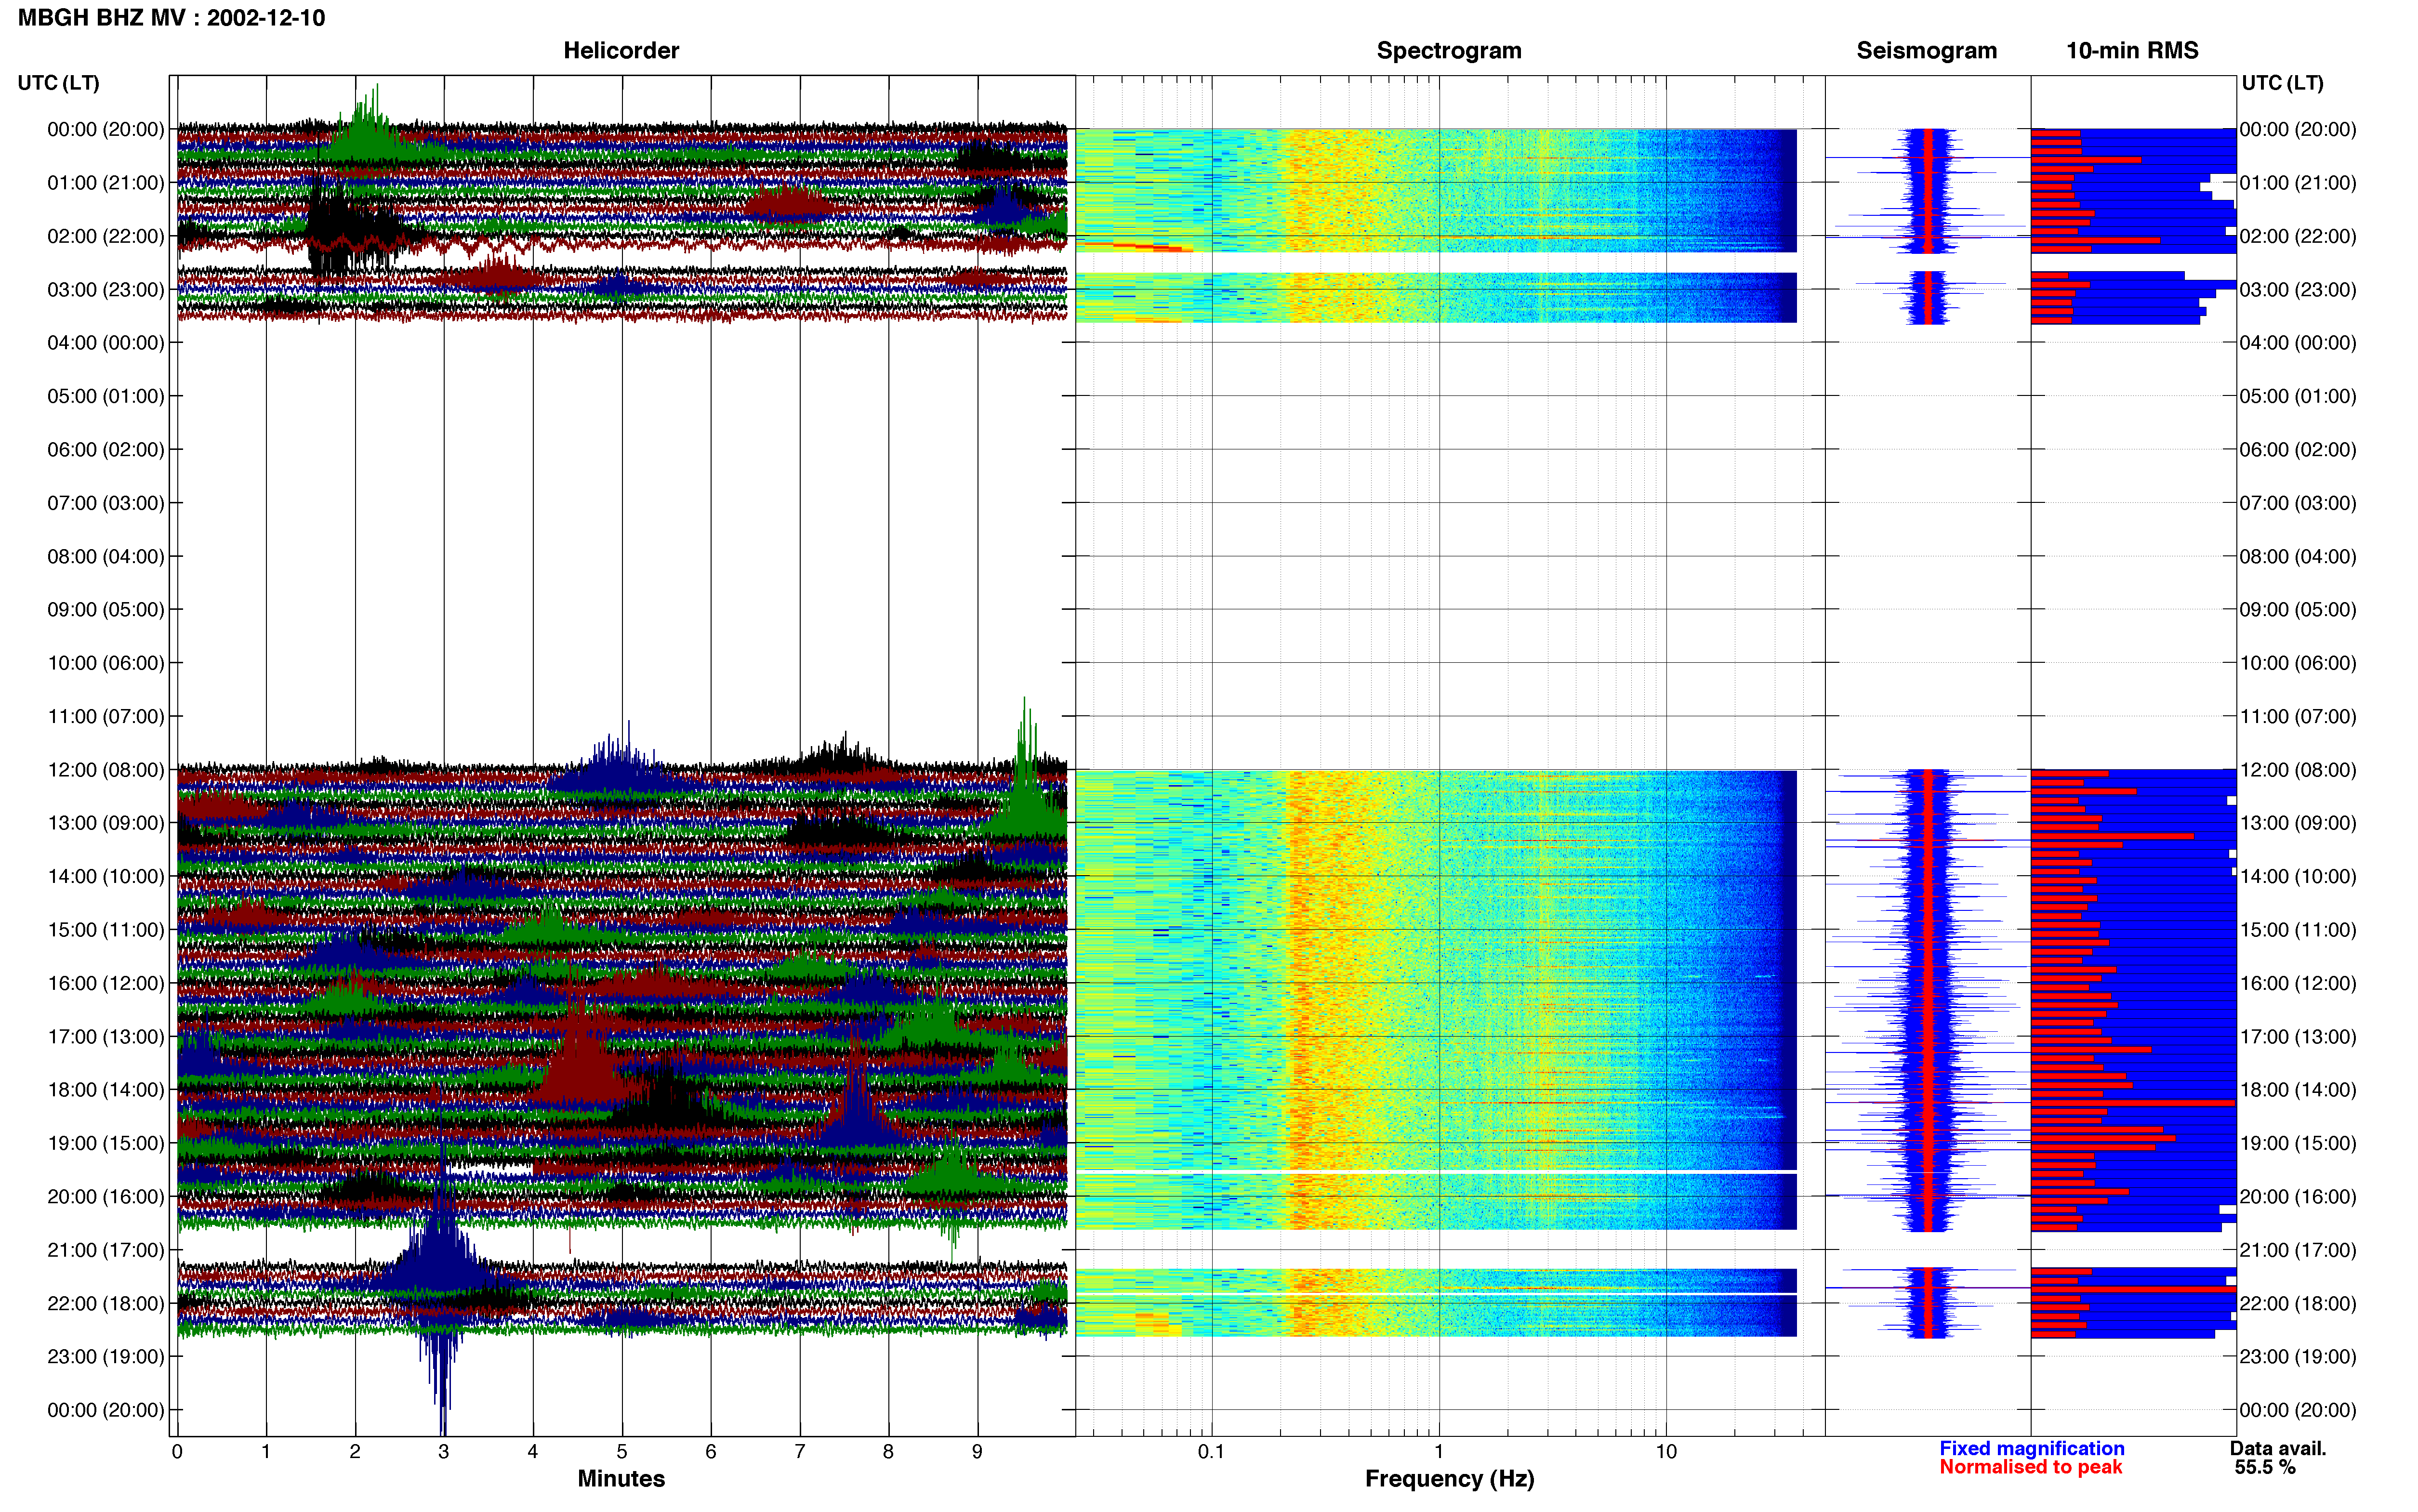This screenshot has width=2418, height=1512.
Task: Click the 3 tick on Minutes axis
Action: click(444, 1452)
